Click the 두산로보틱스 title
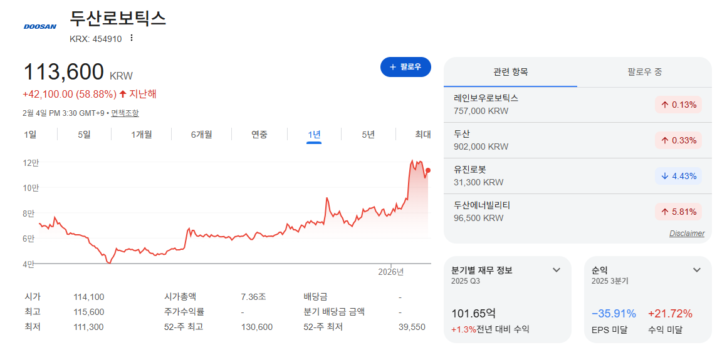This screenshot has height=350, width=727. (118, 18)
